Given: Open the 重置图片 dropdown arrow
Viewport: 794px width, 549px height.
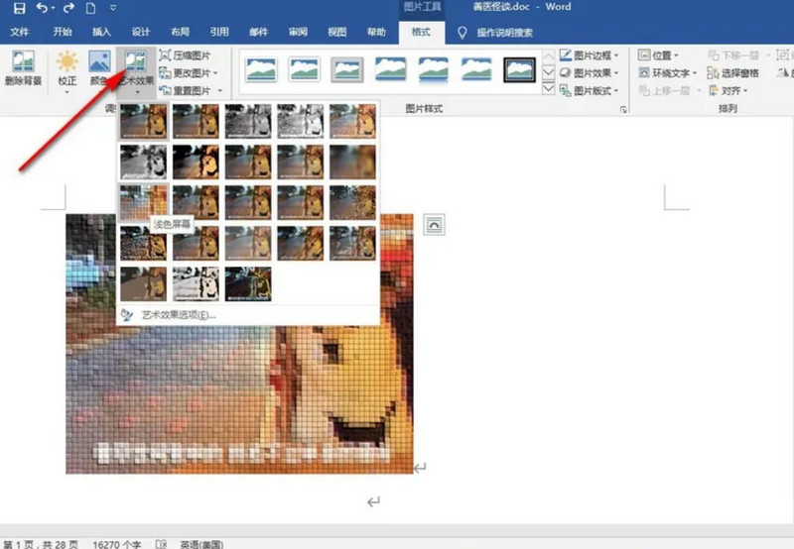Looking at the screenshot, I should click(x=219, y=90).
